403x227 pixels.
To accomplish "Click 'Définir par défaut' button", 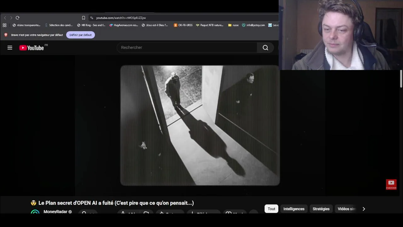I will tap(81, 35).
